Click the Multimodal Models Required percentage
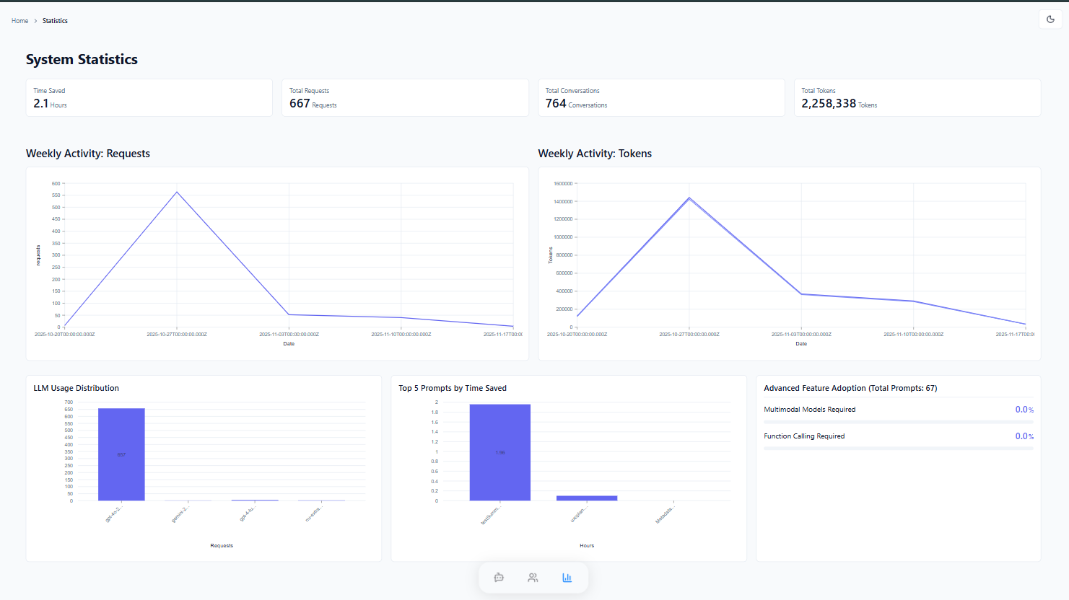Screen dimensions: 1069x600 (1024, 409)
